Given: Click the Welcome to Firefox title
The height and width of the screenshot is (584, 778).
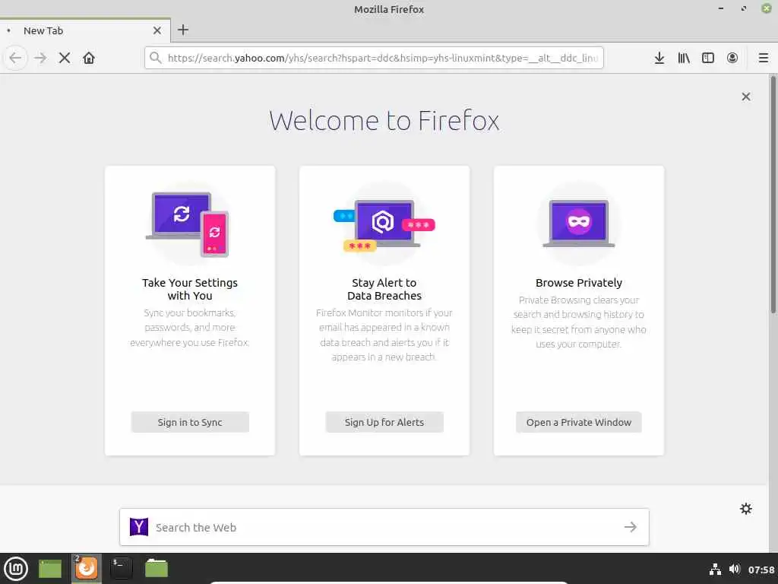Looking at the screenshot, I should (384, 121).
